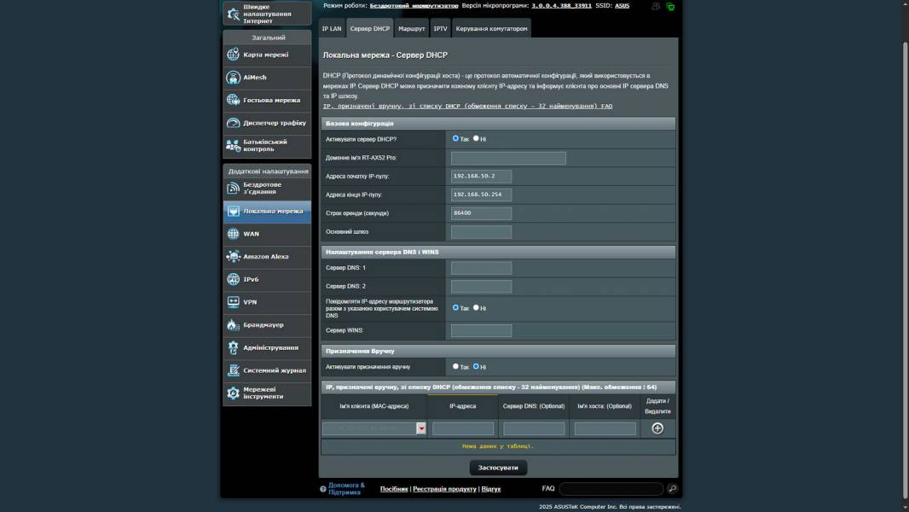Open the VPN section icon
The width and height of the screenshot is (909, 512).
pos(234,302)
